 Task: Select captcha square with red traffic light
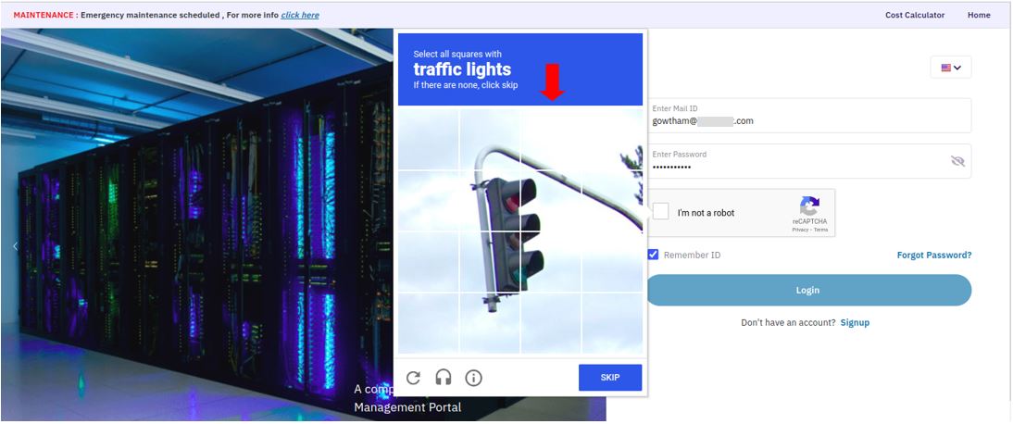click(490, 200)
